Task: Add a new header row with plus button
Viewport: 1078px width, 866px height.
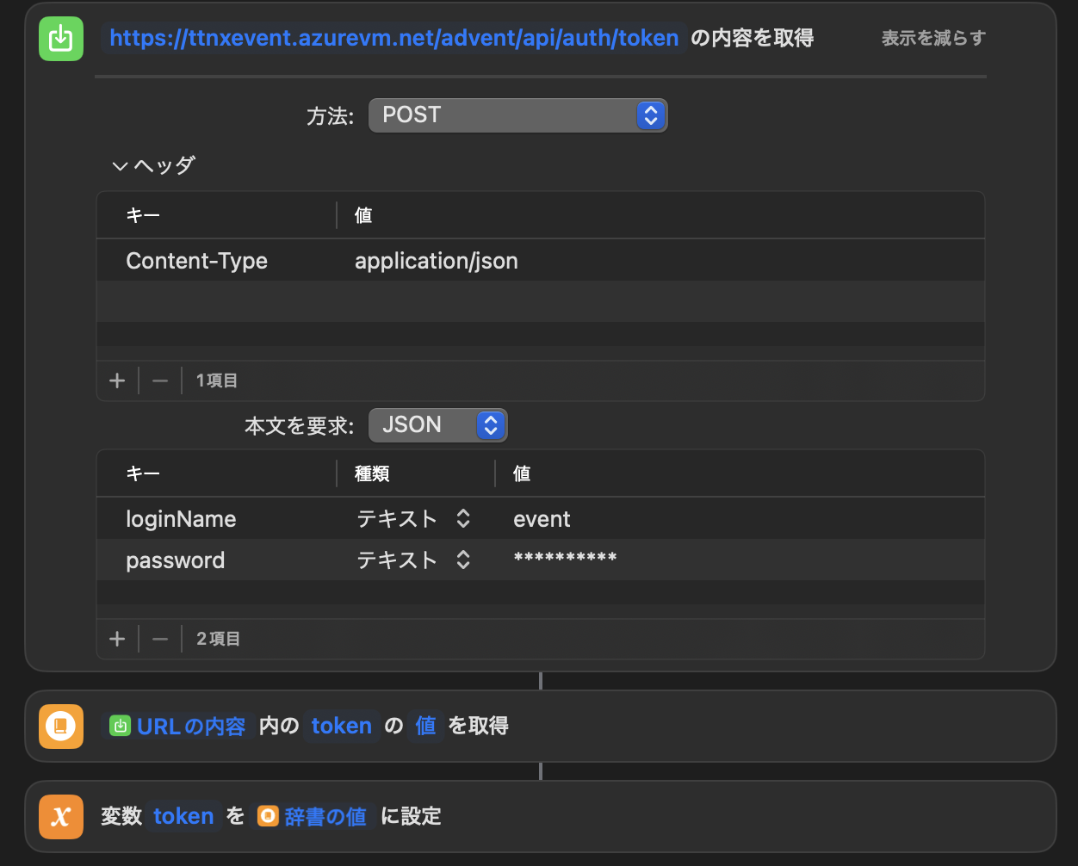Action: coord(117,380)
